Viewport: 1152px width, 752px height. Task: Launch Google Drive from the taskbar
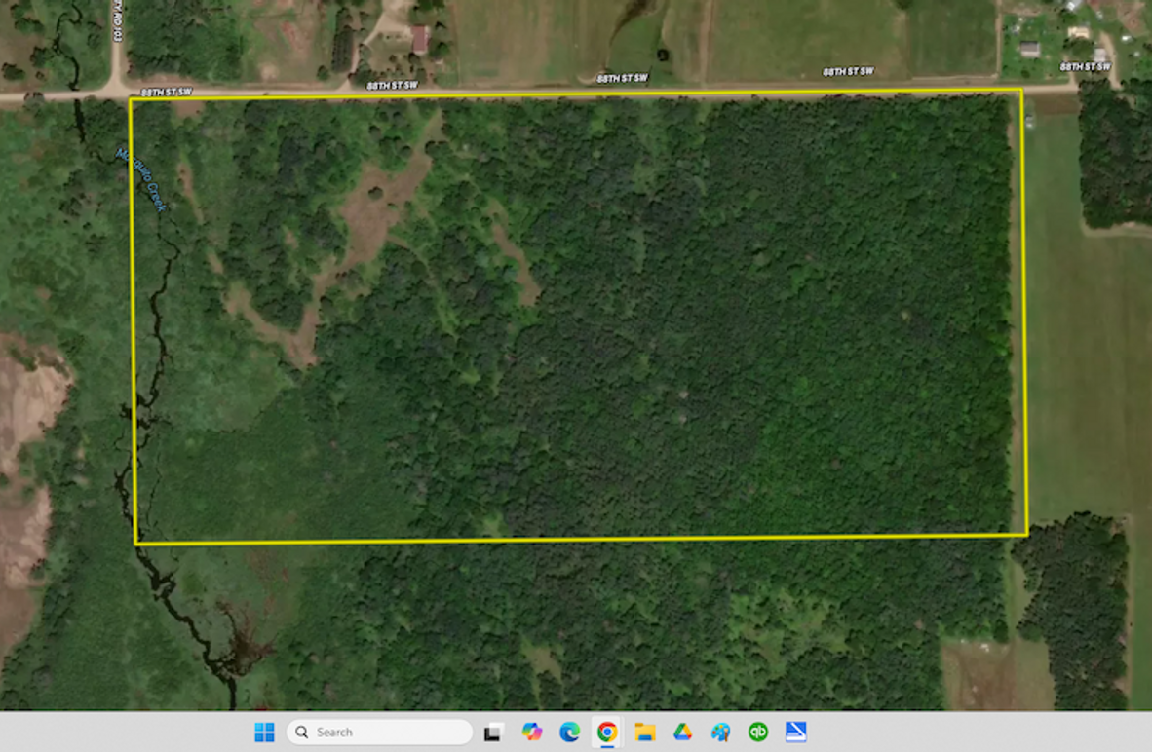pyautogui.click(x=682, y=732)
